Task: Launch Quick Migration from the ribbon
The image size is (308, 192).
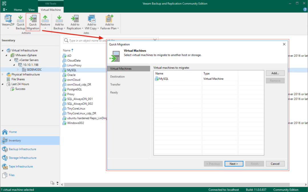Action: [33, 22]
